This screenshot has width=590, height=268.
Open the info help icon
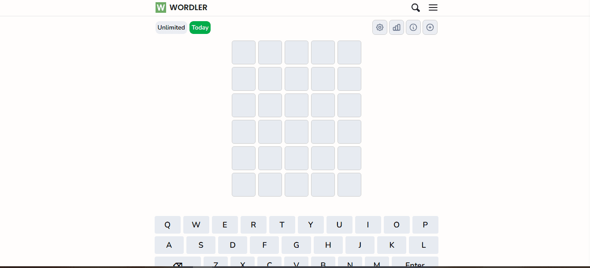(413, 27)
